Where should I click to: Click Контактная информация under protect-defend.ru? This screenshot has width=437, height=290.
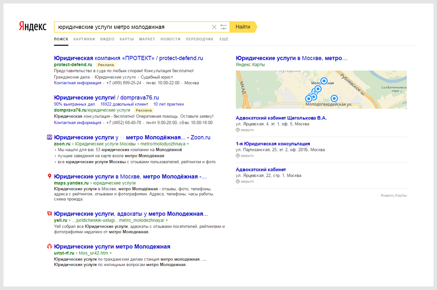point(77,83)
